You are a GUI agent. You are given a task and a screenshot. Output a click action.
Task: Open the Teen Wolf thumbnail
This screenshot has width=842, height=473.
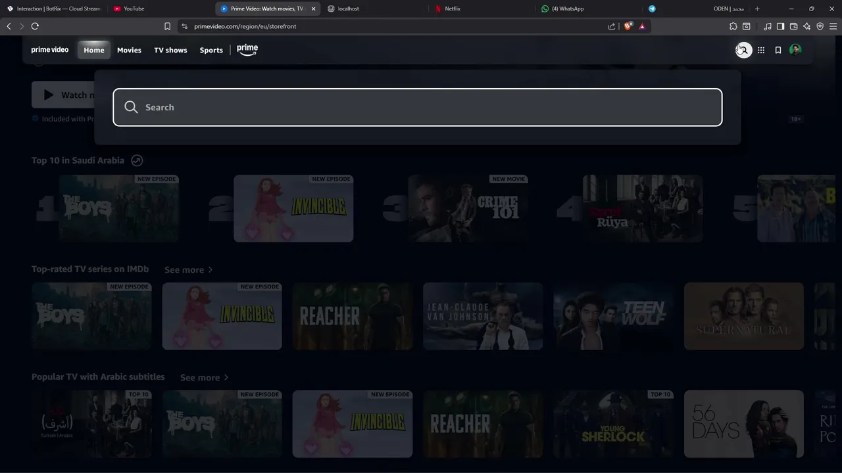pos(613,316)
